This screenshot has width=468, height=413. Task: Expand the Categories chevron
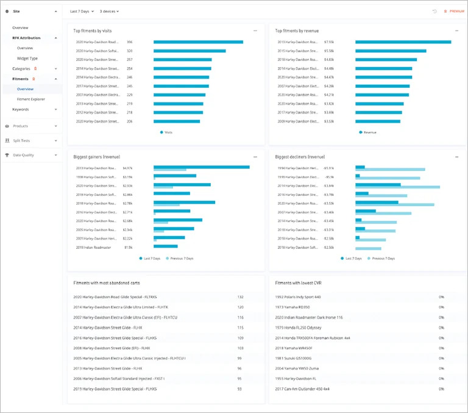point(56,69)
